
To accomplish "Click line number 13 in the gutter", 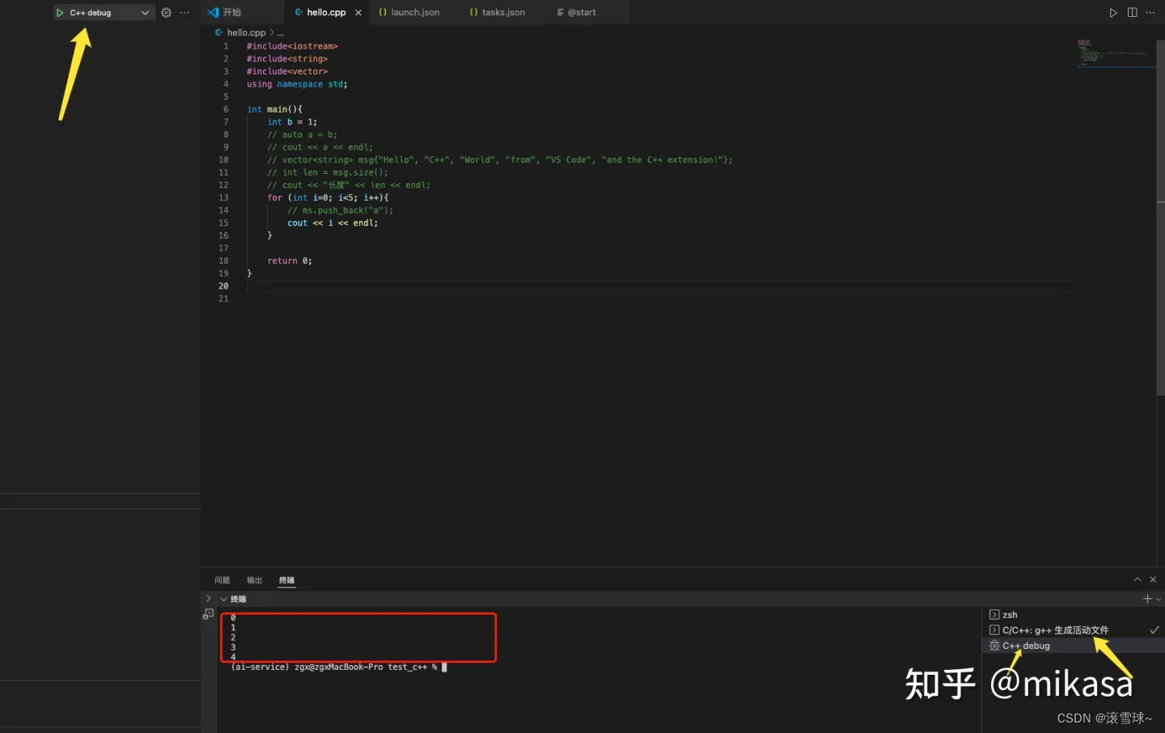I will [223, 197].
